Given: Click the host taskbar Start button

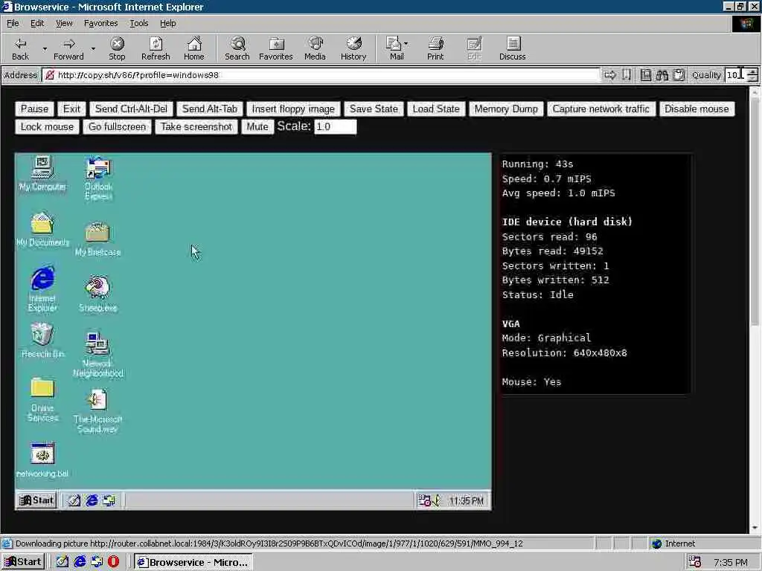Looking at the screenshot, I should 23,562.
